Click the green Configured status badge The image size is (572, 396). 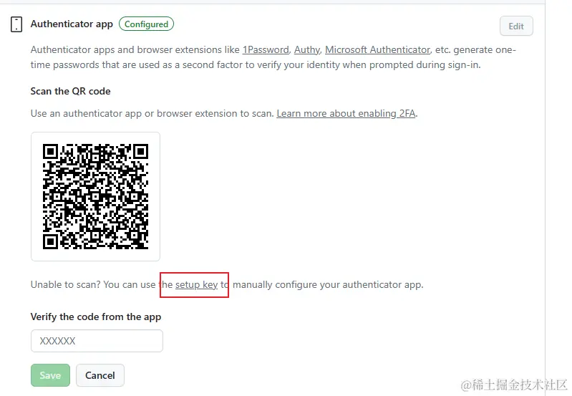click(x=146, y=24)
